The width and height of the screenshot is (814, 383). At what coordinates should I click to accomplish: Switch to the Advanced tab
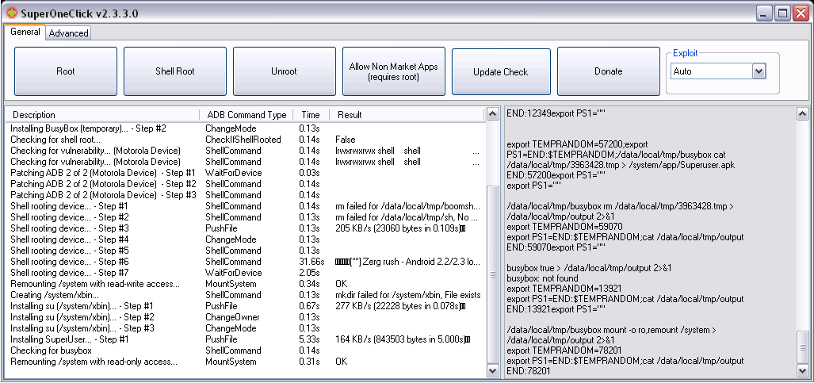[68, 33]
